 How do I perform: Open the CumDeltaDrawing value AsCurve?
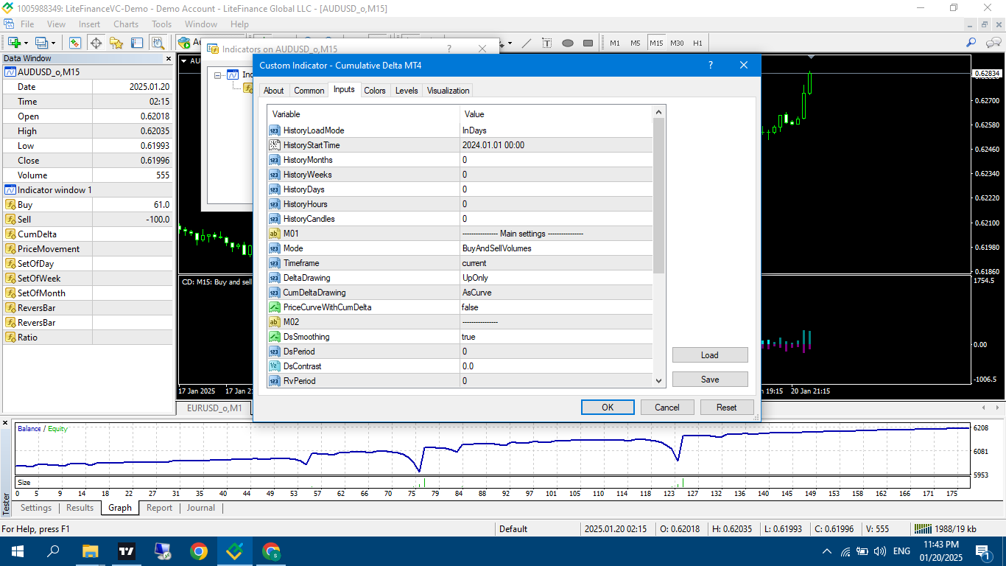tap(556, 293)
